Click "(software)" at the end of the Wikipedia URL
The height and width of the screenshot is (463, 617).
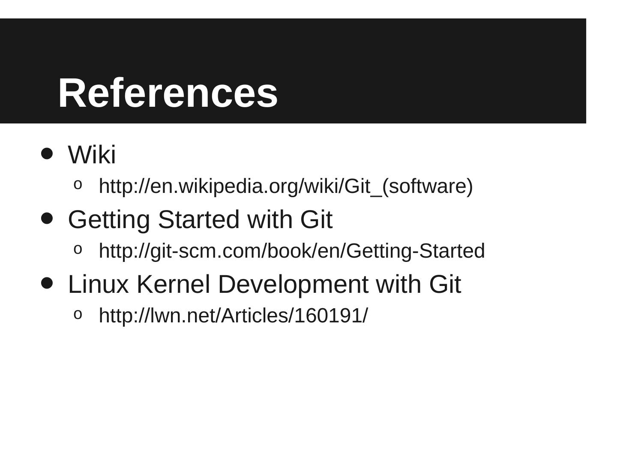[427, 186]
